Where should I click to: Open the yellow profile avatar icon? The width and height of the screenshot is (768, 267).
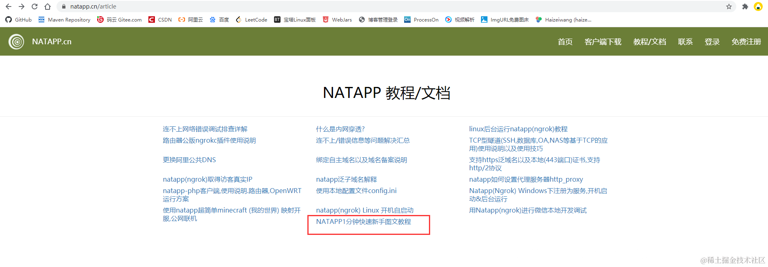(758, 7)
